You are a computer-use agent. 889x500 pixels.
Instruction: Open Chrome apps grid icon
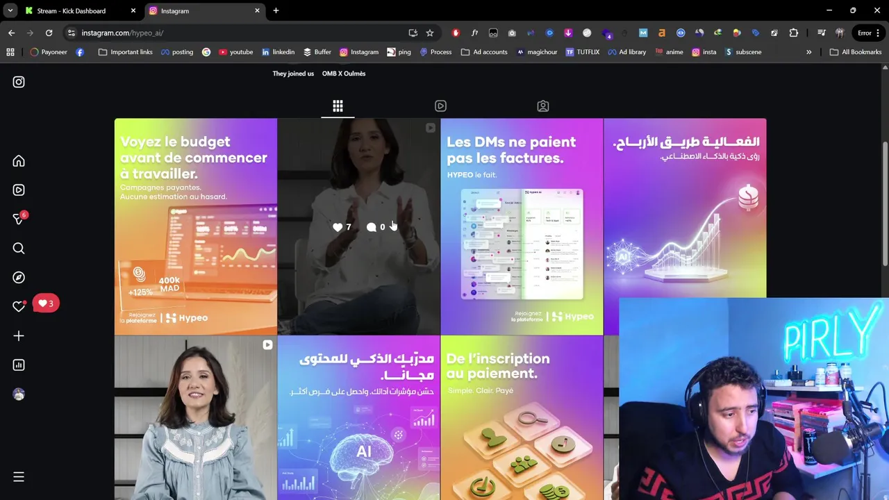coord(10,52)
